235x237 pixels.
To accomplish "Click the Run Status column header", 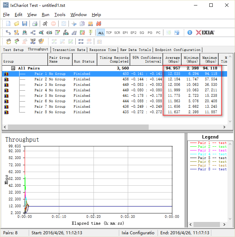I will 85,60.
